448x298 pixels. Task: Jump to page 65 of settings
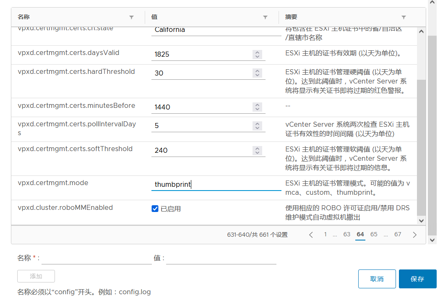[x=374, y=235]
